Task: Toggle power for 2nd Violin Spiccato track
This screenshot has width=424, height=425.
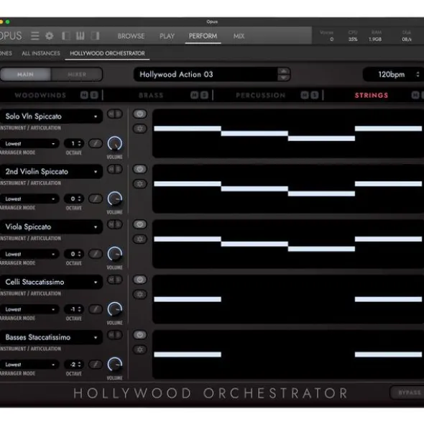Action: (140, 169)
